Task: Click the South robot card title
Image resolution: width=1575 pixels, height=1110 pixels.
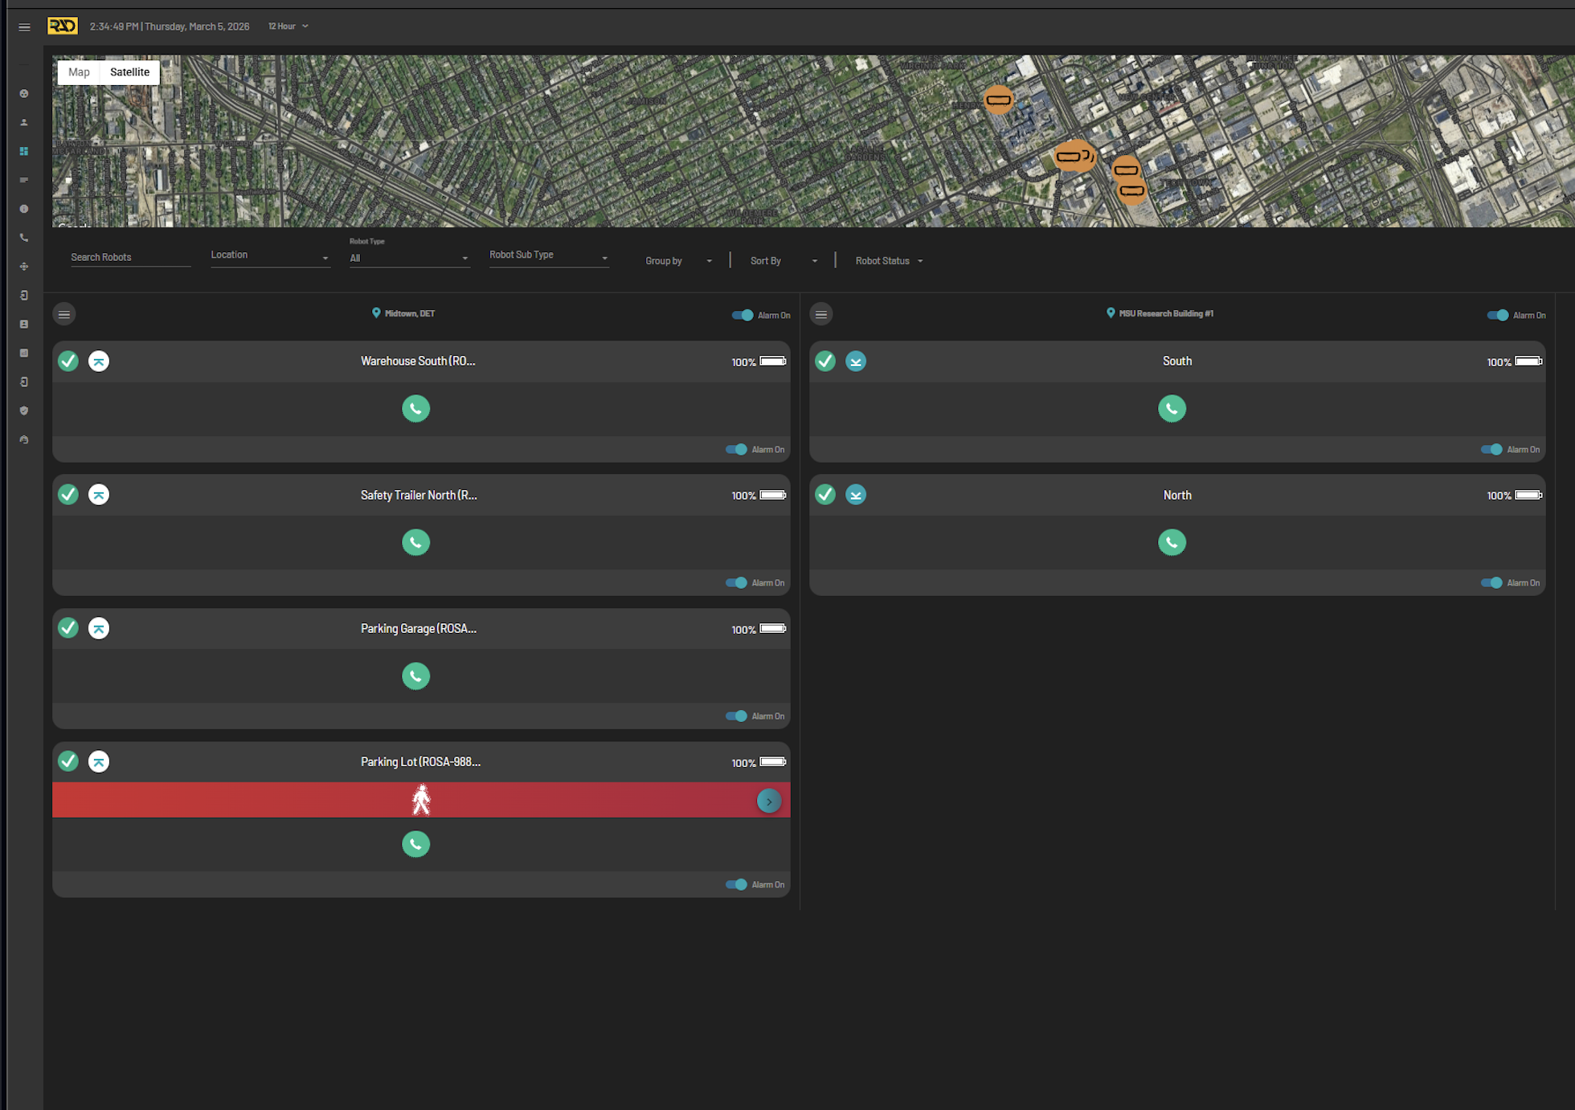Action: coord(1177,361)
